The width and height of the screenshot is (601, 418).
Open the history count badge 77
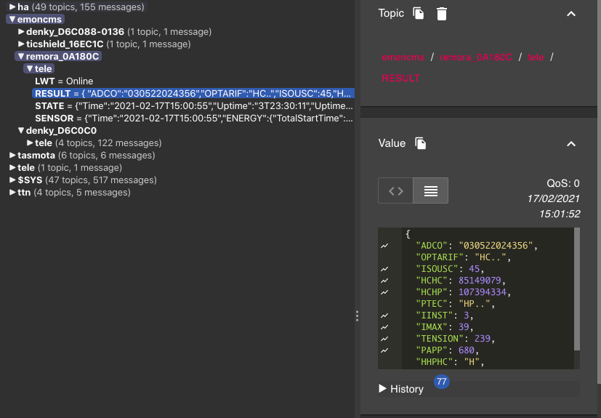442,382
